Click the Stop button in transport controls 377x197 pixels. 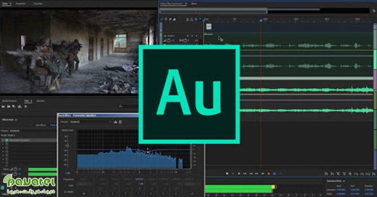[x=227, y=173]
